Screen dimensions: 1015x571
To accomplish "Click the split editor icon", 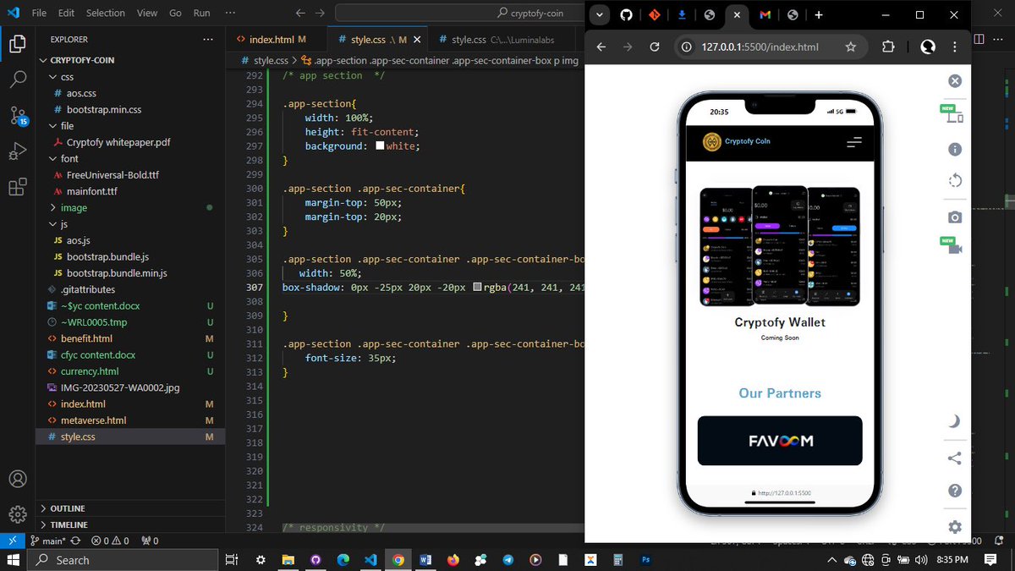I will (979, 39).
